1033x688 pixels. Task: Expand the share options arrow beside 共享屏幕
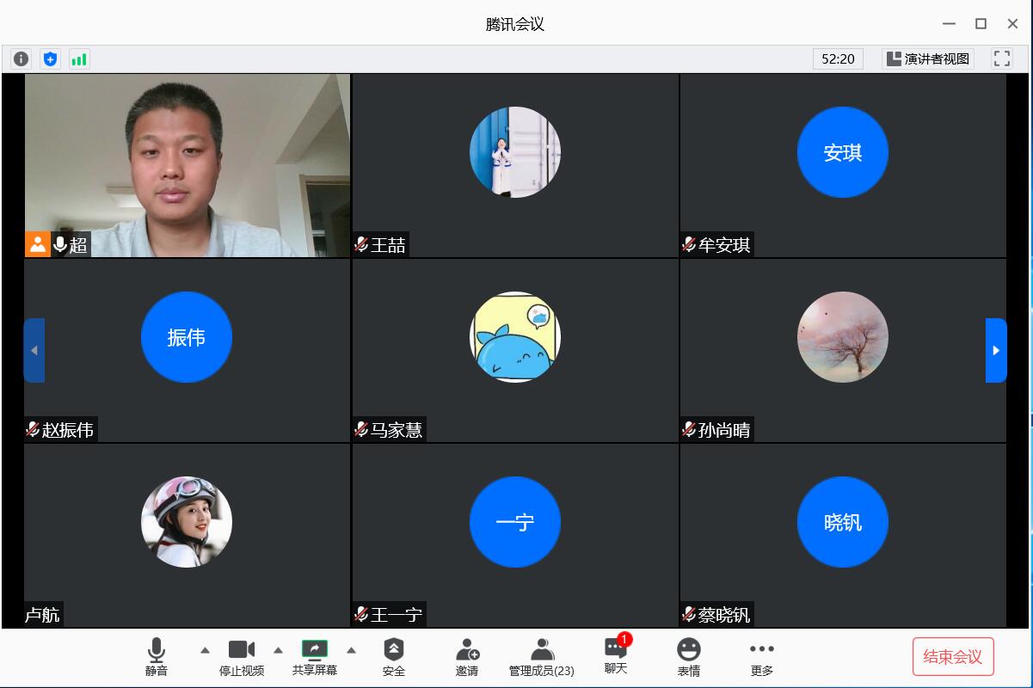click(x=351, y=650)
